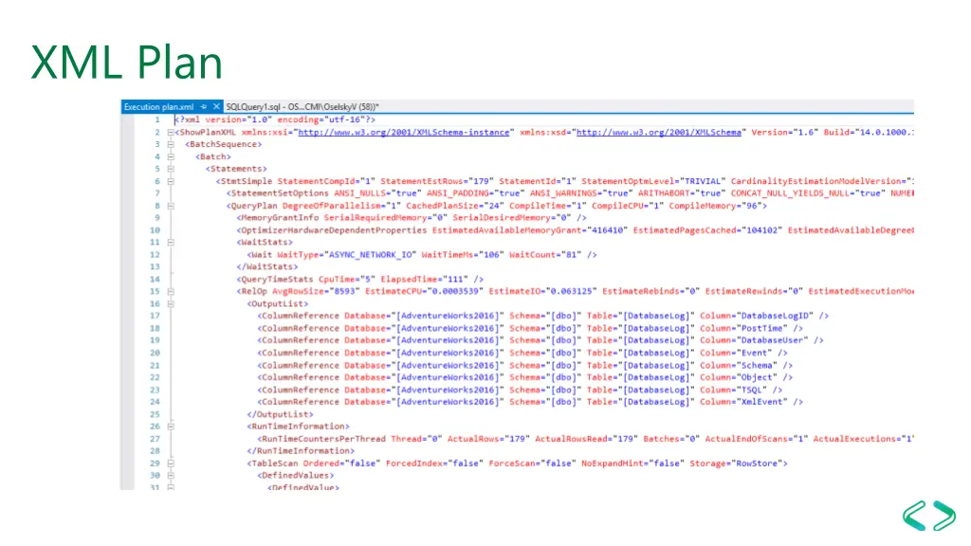The height and width of the screenshot is (546, 971).
Task: Collapse the StmtSimple node on line 6
Action: coord(170,181)
